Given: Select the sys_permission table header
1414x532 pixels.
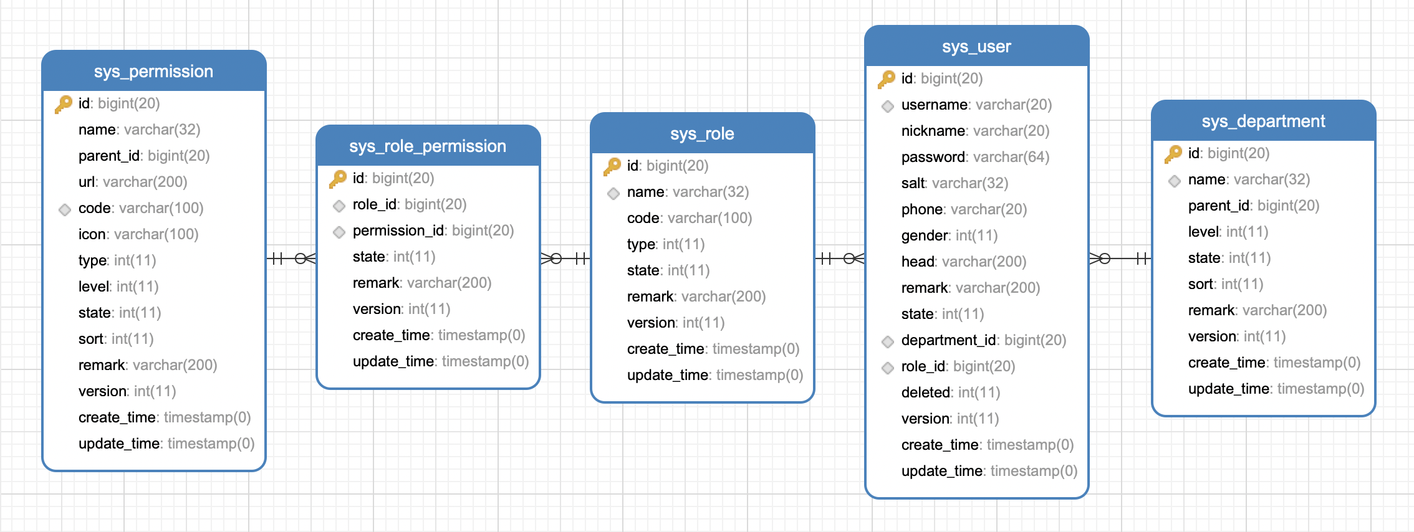Looking at the screenshot, I should 154,71.
